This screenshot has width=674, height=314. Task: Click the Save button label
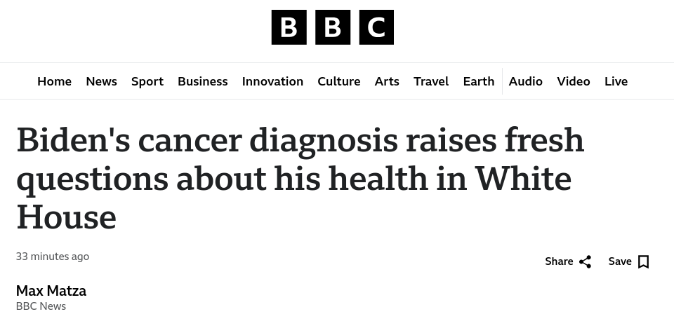(620, 261)
